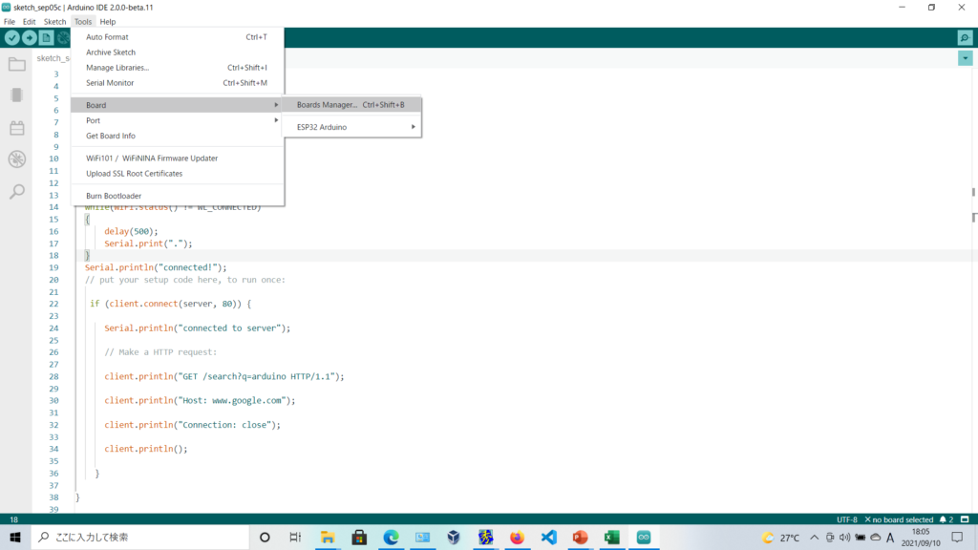Open Cortana circle in taskbar
Screen dimensions: 978x550
point(265,537)
